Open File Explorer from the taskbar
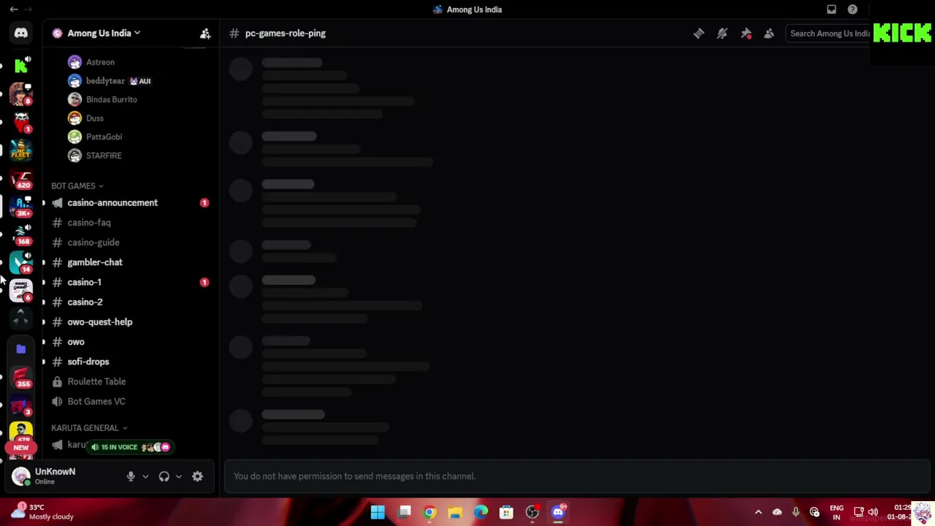This screenshot has height=526, width=935. pyautogui.click(x=455, y=512)
